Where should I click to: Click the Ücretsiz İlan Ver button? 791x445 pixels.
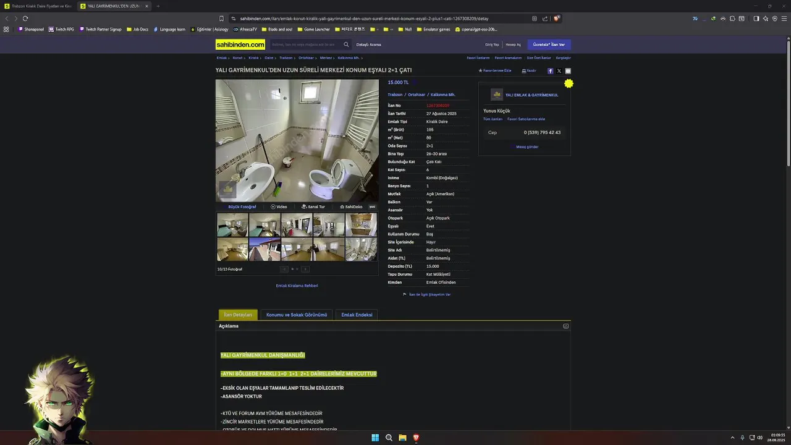point(549,44)
